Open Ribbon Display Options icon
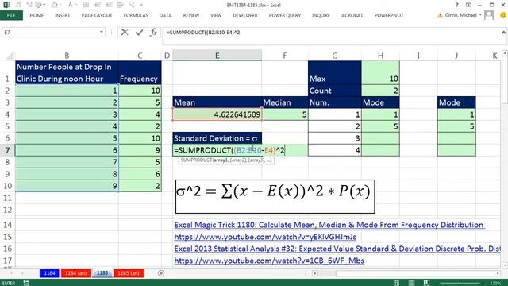The width and height of the screenshot is (508, 286). 468,5
